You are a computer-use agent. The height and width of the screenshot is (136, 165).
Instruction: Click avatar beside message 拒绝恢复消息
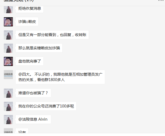coord(8,10)
